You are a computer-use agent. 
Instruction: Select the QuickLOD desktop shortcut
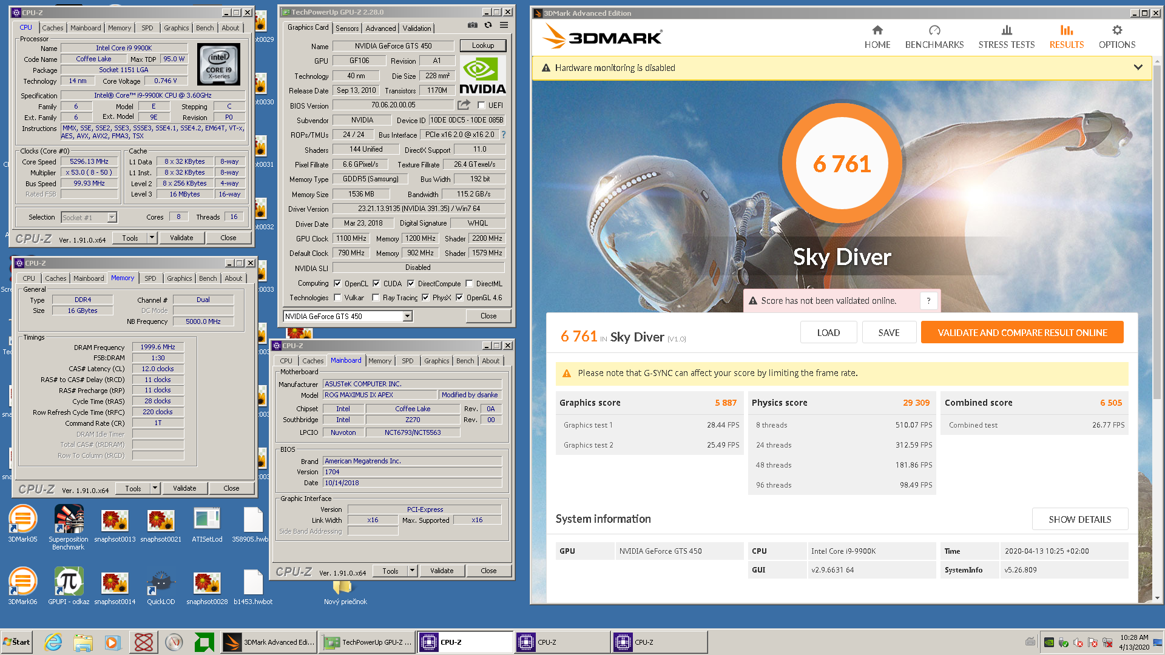pos(161,586)
